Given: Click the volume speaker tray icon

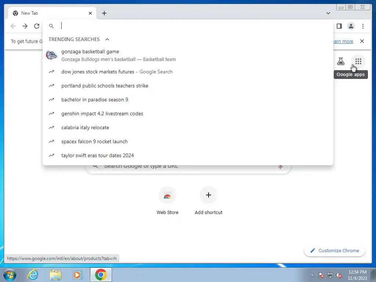Looking at the screenshot, I should click(x=339, y=275).
